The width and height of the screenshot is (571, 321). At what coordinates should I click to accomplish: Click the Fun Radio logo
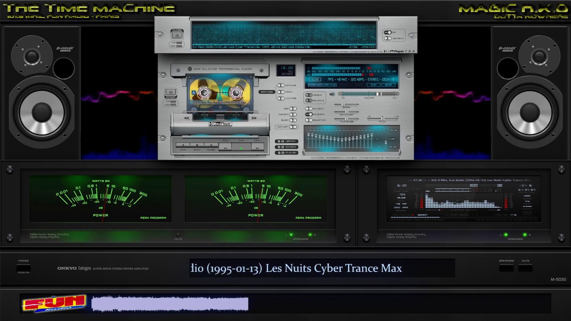click(x=54, y=304)
